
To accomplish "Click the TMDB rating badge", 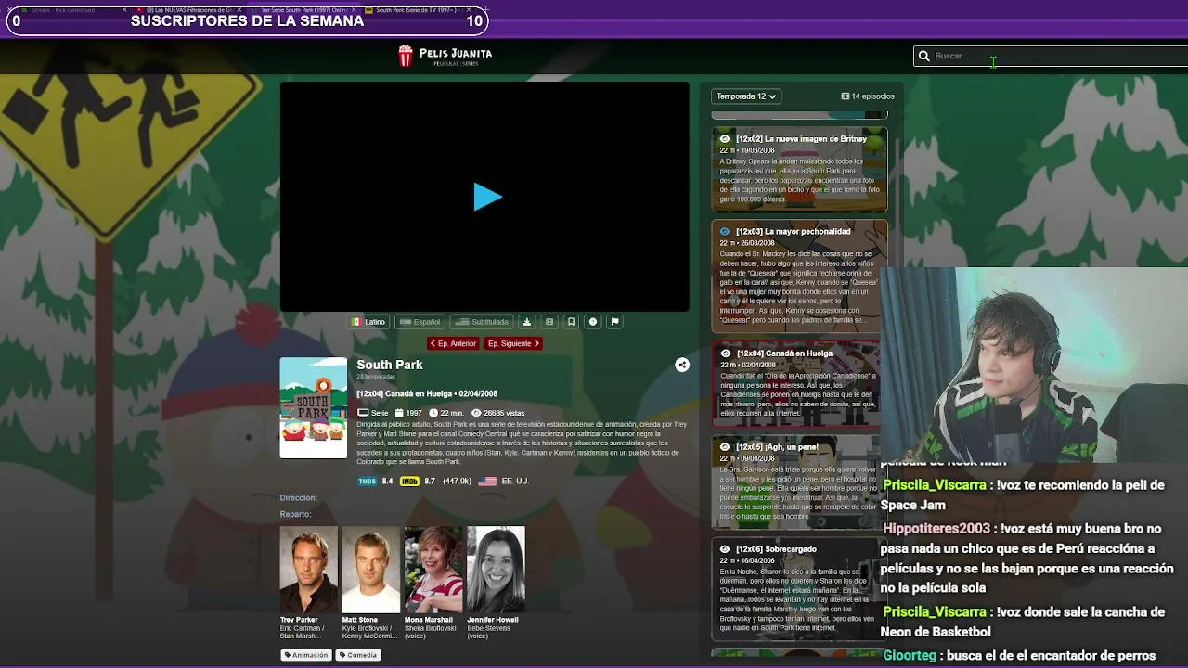I will tap(368, 482).
